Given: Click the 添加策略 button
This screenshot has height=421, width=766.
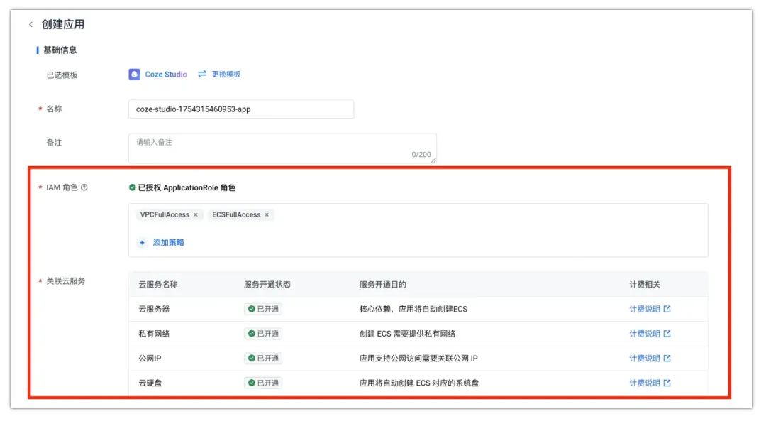Looking at the screenshot, I should [168, 243].
